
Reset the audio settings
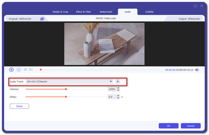[19, 106]
